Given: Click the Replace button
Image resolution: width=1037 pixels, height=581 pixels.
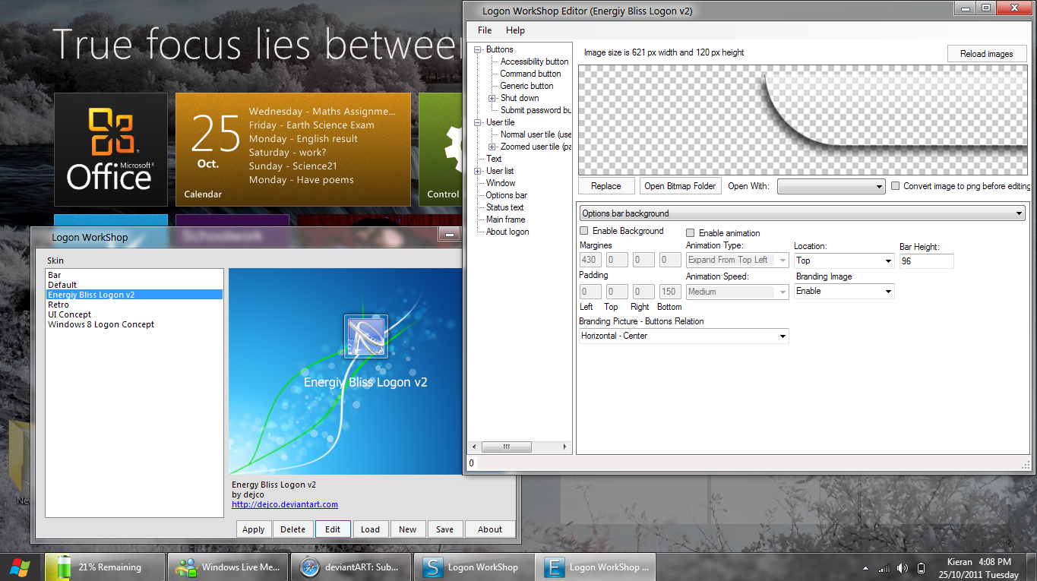Looking at the screenshot, I should [606, 186].
